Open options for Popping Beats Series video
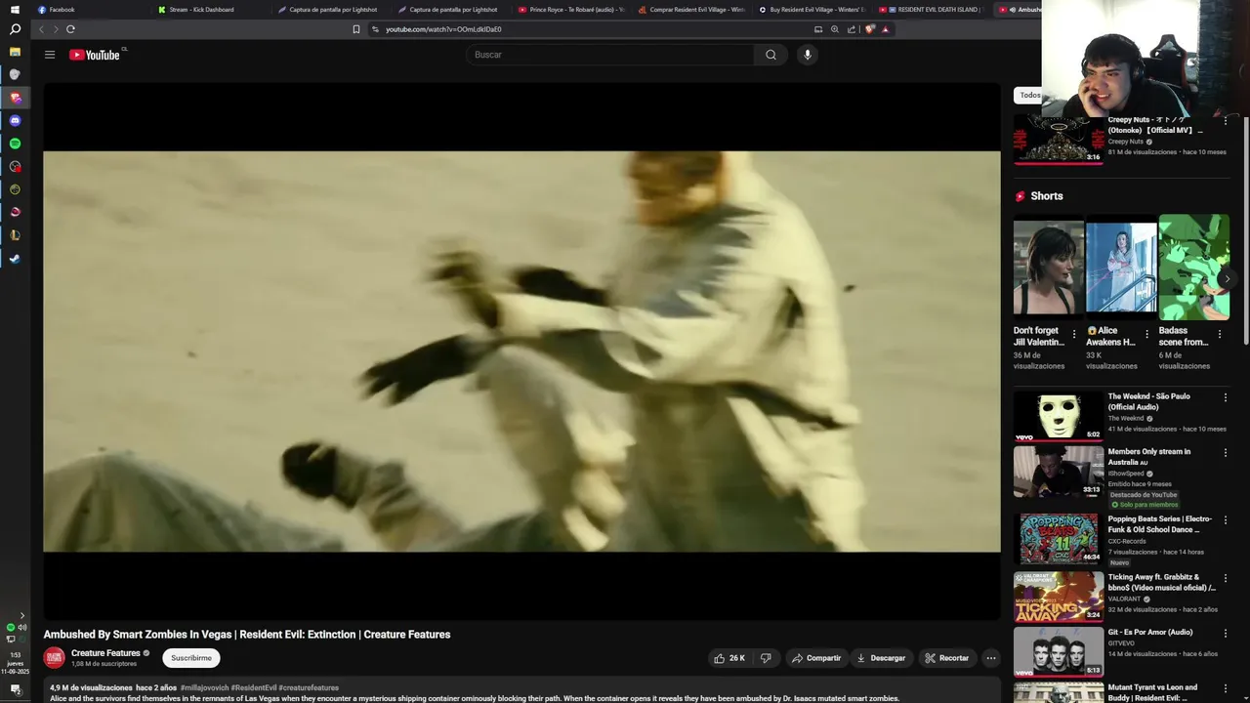 click(1226, 520)
